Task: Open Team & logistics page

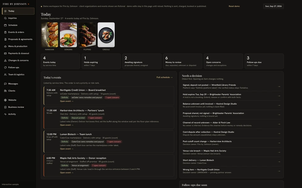Action: pos(18,75)
